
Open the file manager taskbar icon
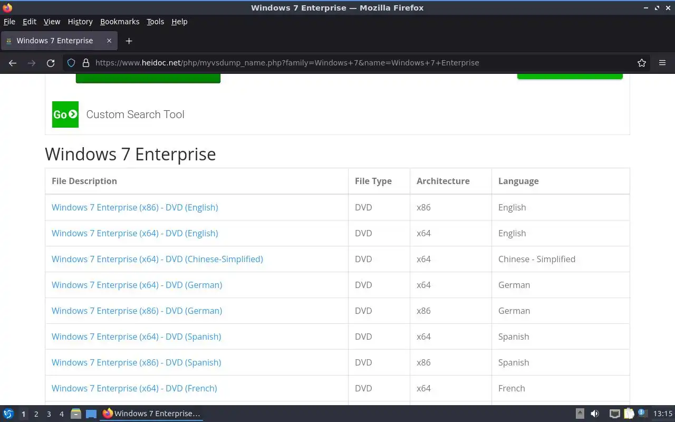(75, 414)
